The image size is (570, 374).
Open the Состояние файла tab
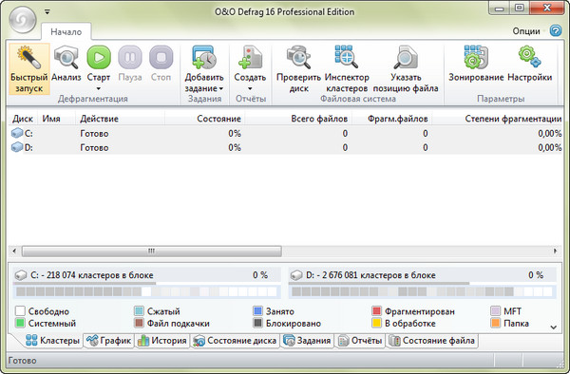(x=432, y=341)
